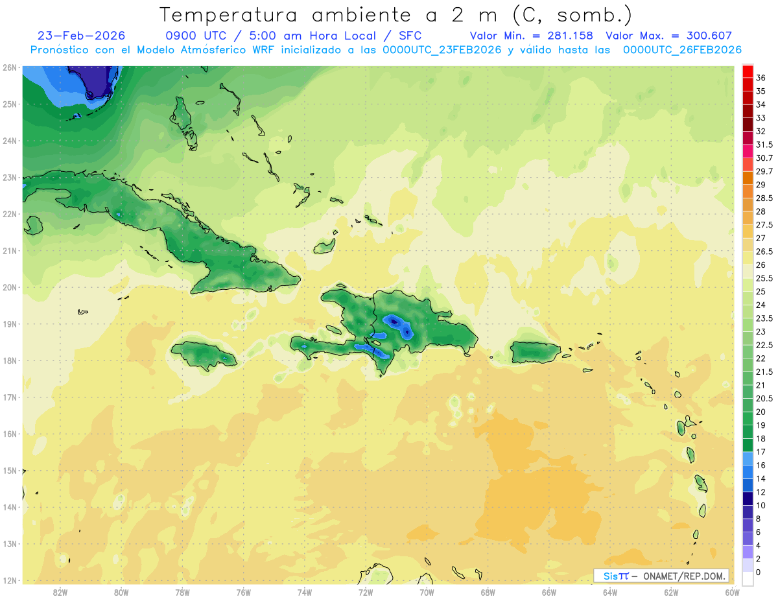The height and width of the screenshot is (601, 778).
Task: Click the '62W' longitude axis label
Action: tap(671, 592)
